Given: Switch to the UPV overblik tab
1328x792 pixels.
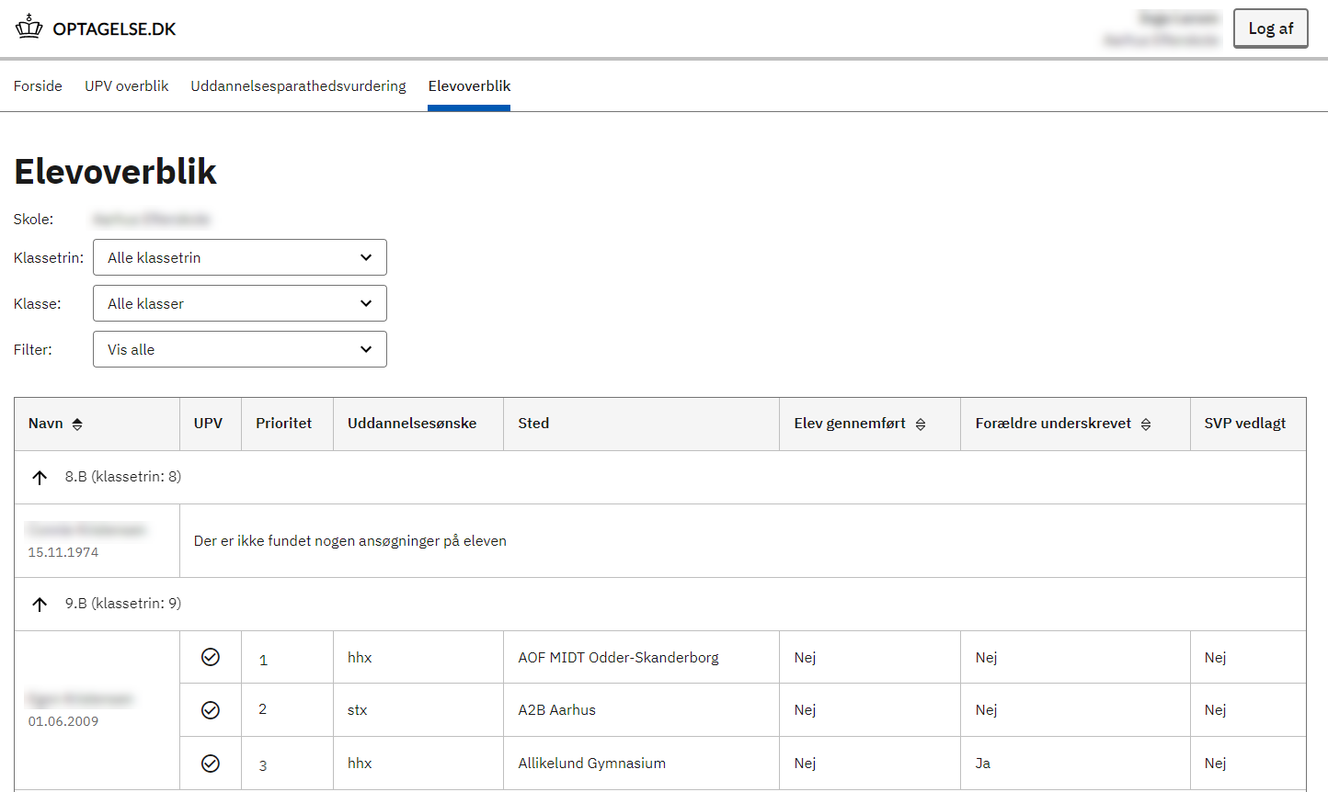Looking at the screenshot, I should pyautogui.click(x=127, y=85).
